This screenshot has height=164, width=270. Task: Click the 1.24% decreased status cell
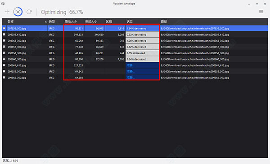(x=142, y=59)
